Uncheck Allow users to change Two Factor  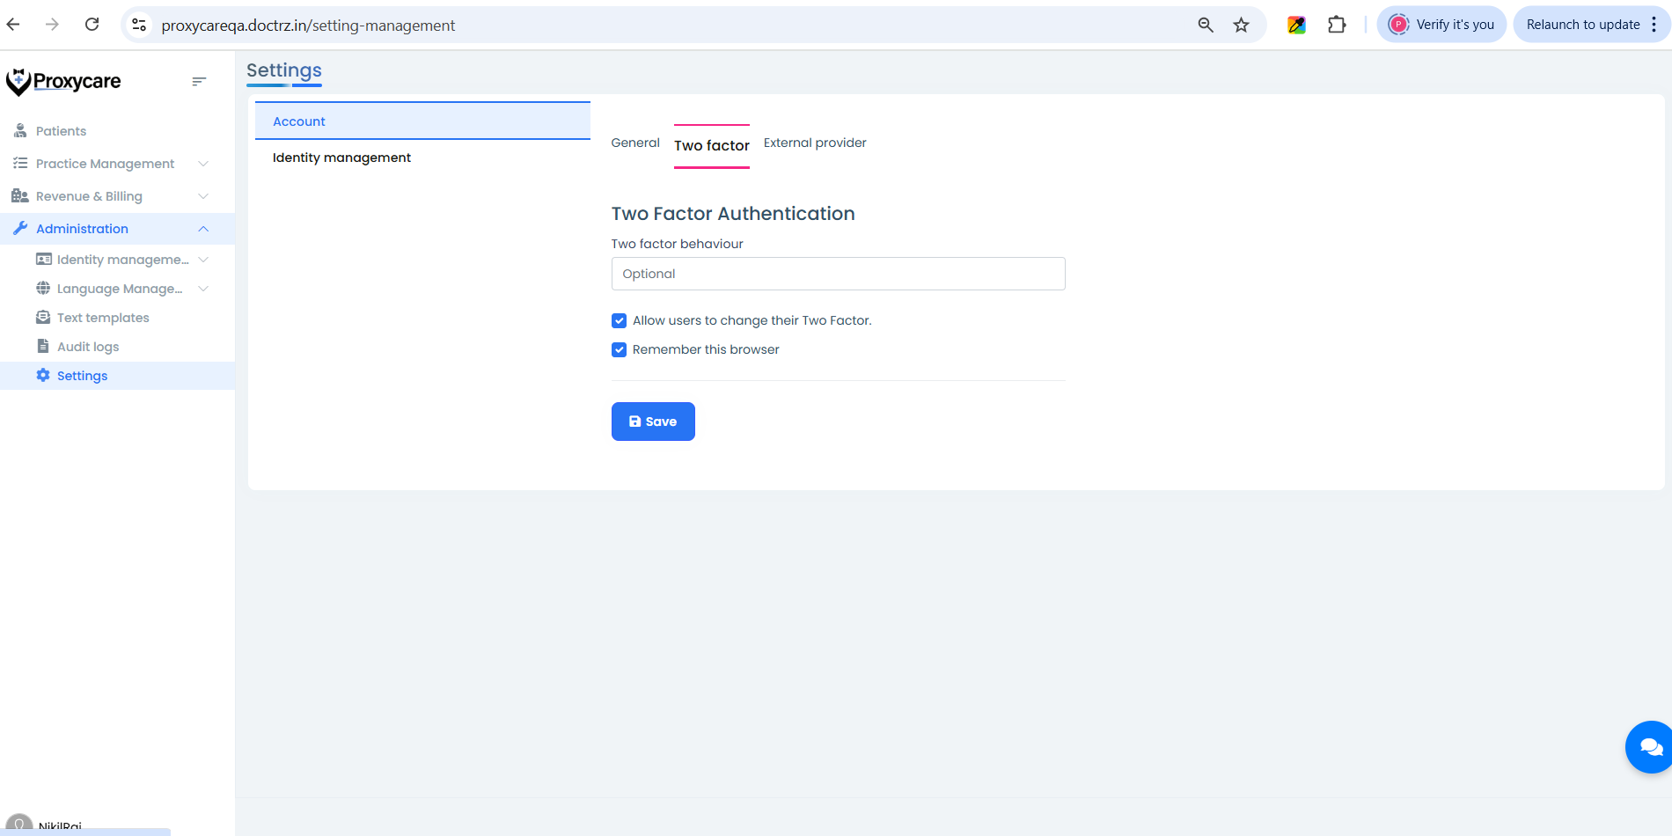620,321
